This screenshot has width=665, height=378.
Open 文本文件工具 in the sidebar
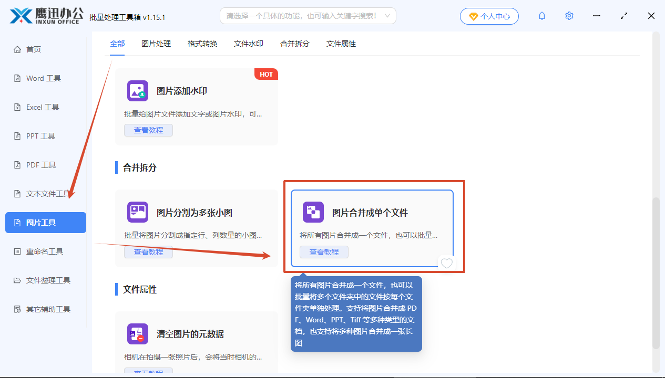46,194
